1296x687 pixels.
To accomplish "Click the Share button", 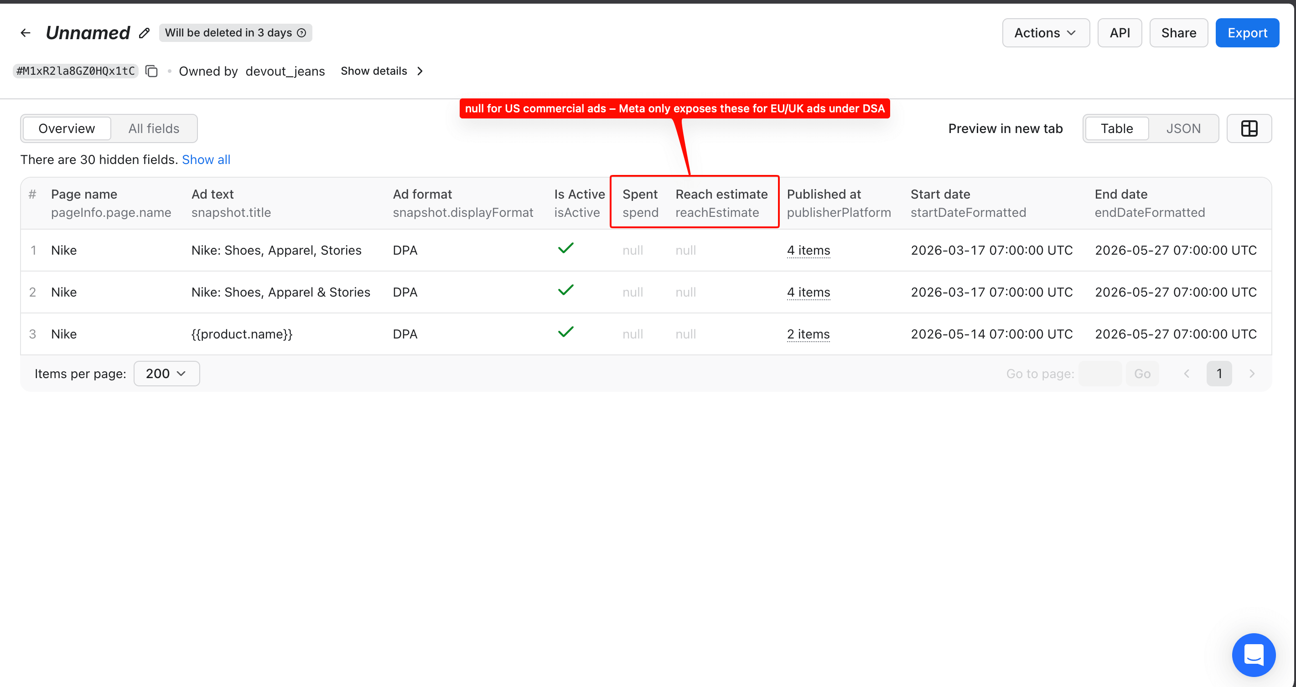I will pyautogui.click(x=1178, y=33).
